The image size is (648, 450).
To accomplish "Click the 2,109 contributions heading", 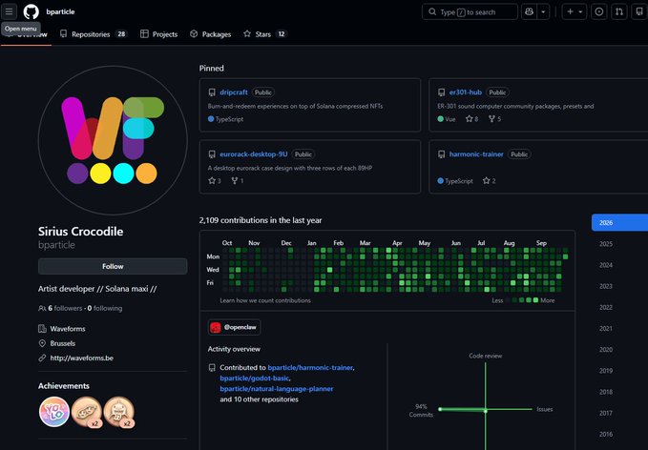I will 261,220.
